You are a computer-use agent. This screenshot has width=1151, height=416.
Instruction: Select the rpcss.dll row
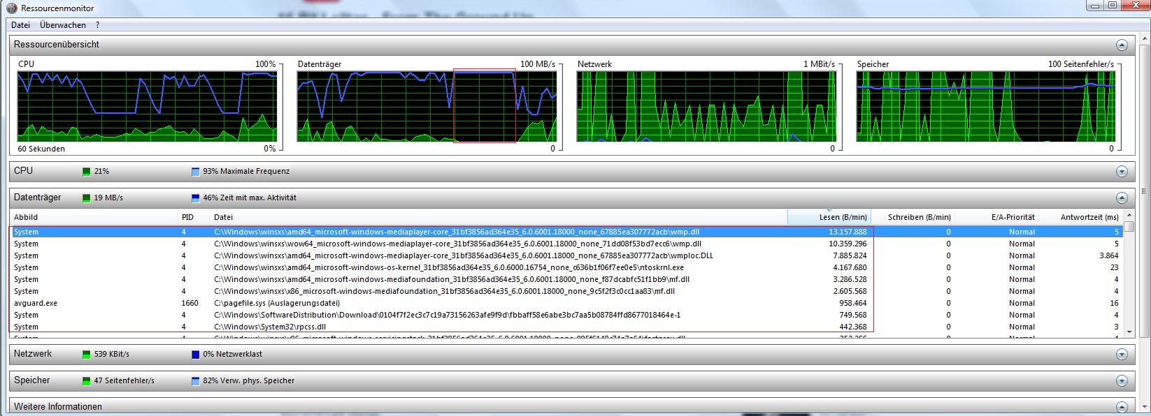566,327
